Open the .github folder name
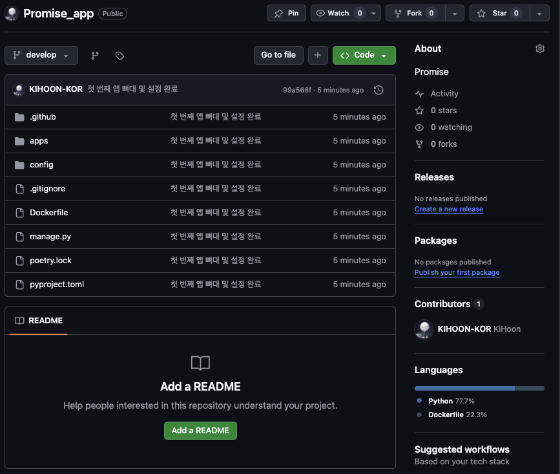Viewport: 560px width, 474px height. [43, 117]
